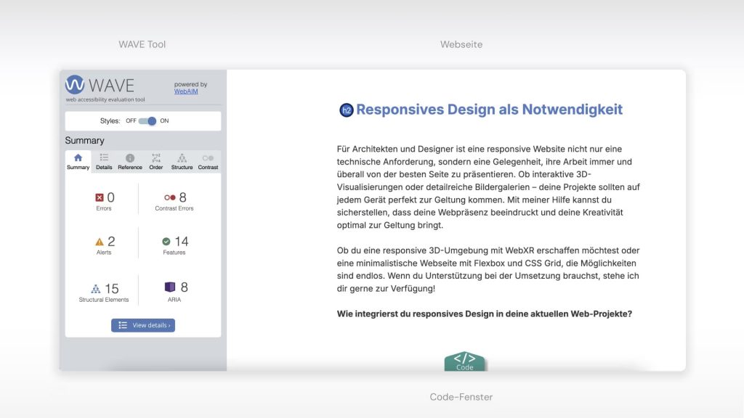Open the Structure tab
The width and height of the screenshot is (744, 418).
(182, 162)
